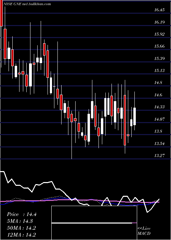Viewport: 171px width, 240px height.
Task: Click the last white candlestick on the chart
Action: pos(135,117)
